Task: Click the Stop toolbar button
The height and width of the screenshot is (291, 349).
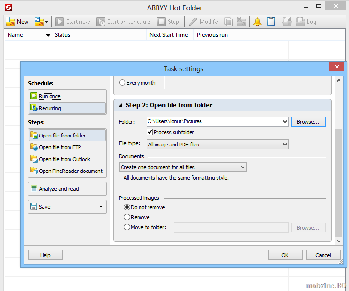Action: 168,22
